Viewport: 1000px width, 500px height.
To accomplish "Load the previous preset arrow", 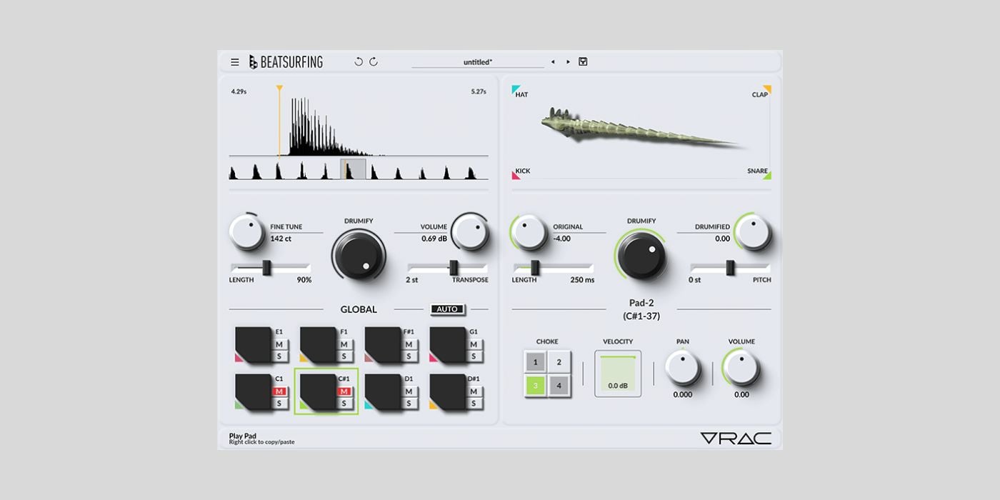I will pyautogui.click(x=553, y=62).
